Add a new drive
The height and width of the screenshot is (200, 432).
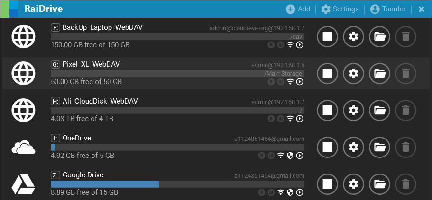(298, 9)
